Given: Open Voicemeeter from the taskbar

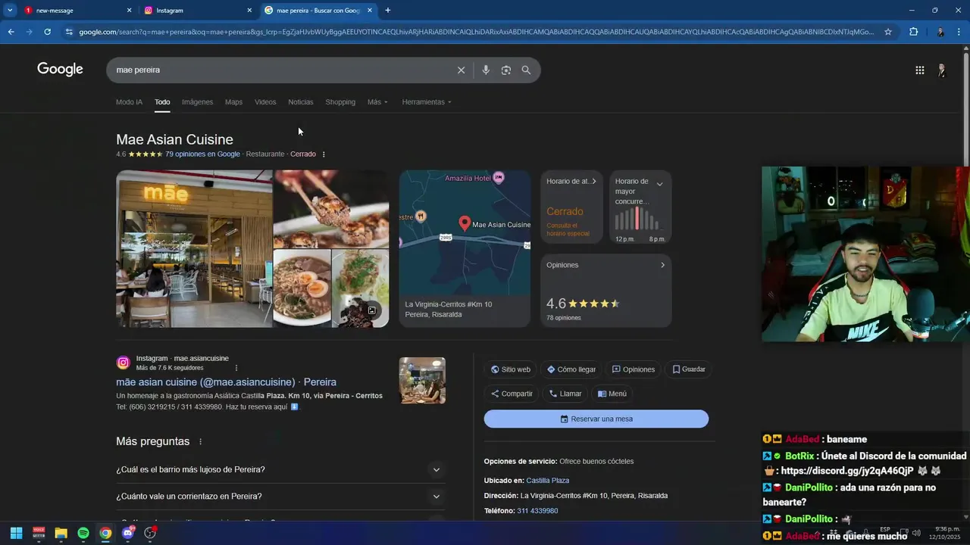Looking at the screenshot, I should pos(39,533).
